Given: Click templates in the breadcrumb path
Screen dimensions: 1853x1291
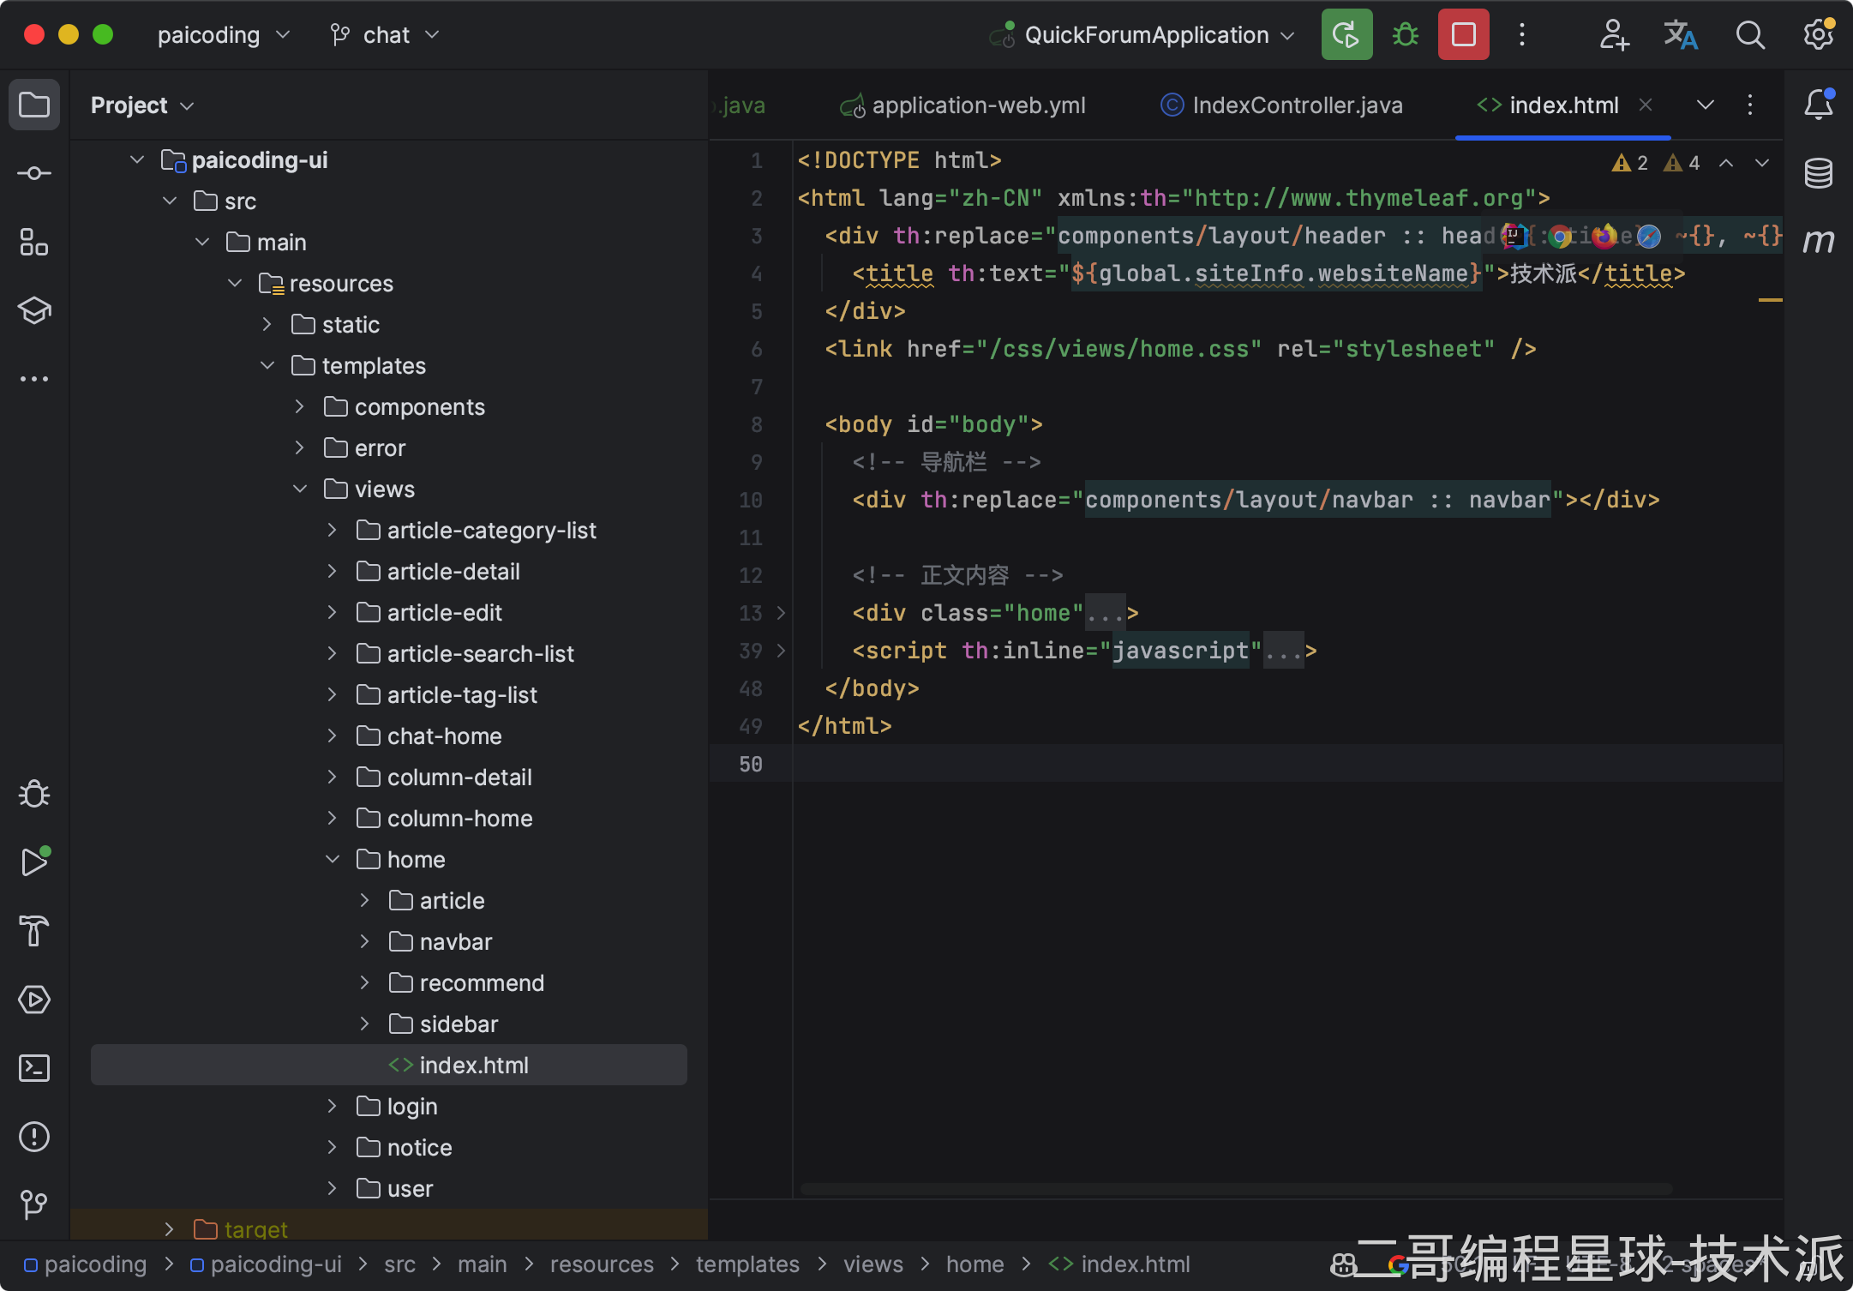Looking at the screenshot, I should 747,1264.
